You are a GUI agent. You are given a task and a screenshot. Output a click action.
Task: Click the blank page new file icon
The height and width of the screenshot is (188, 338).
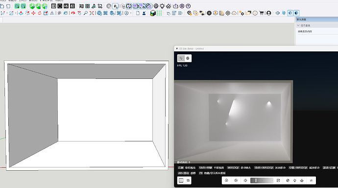pyautogui.click(x=138, y=13)
